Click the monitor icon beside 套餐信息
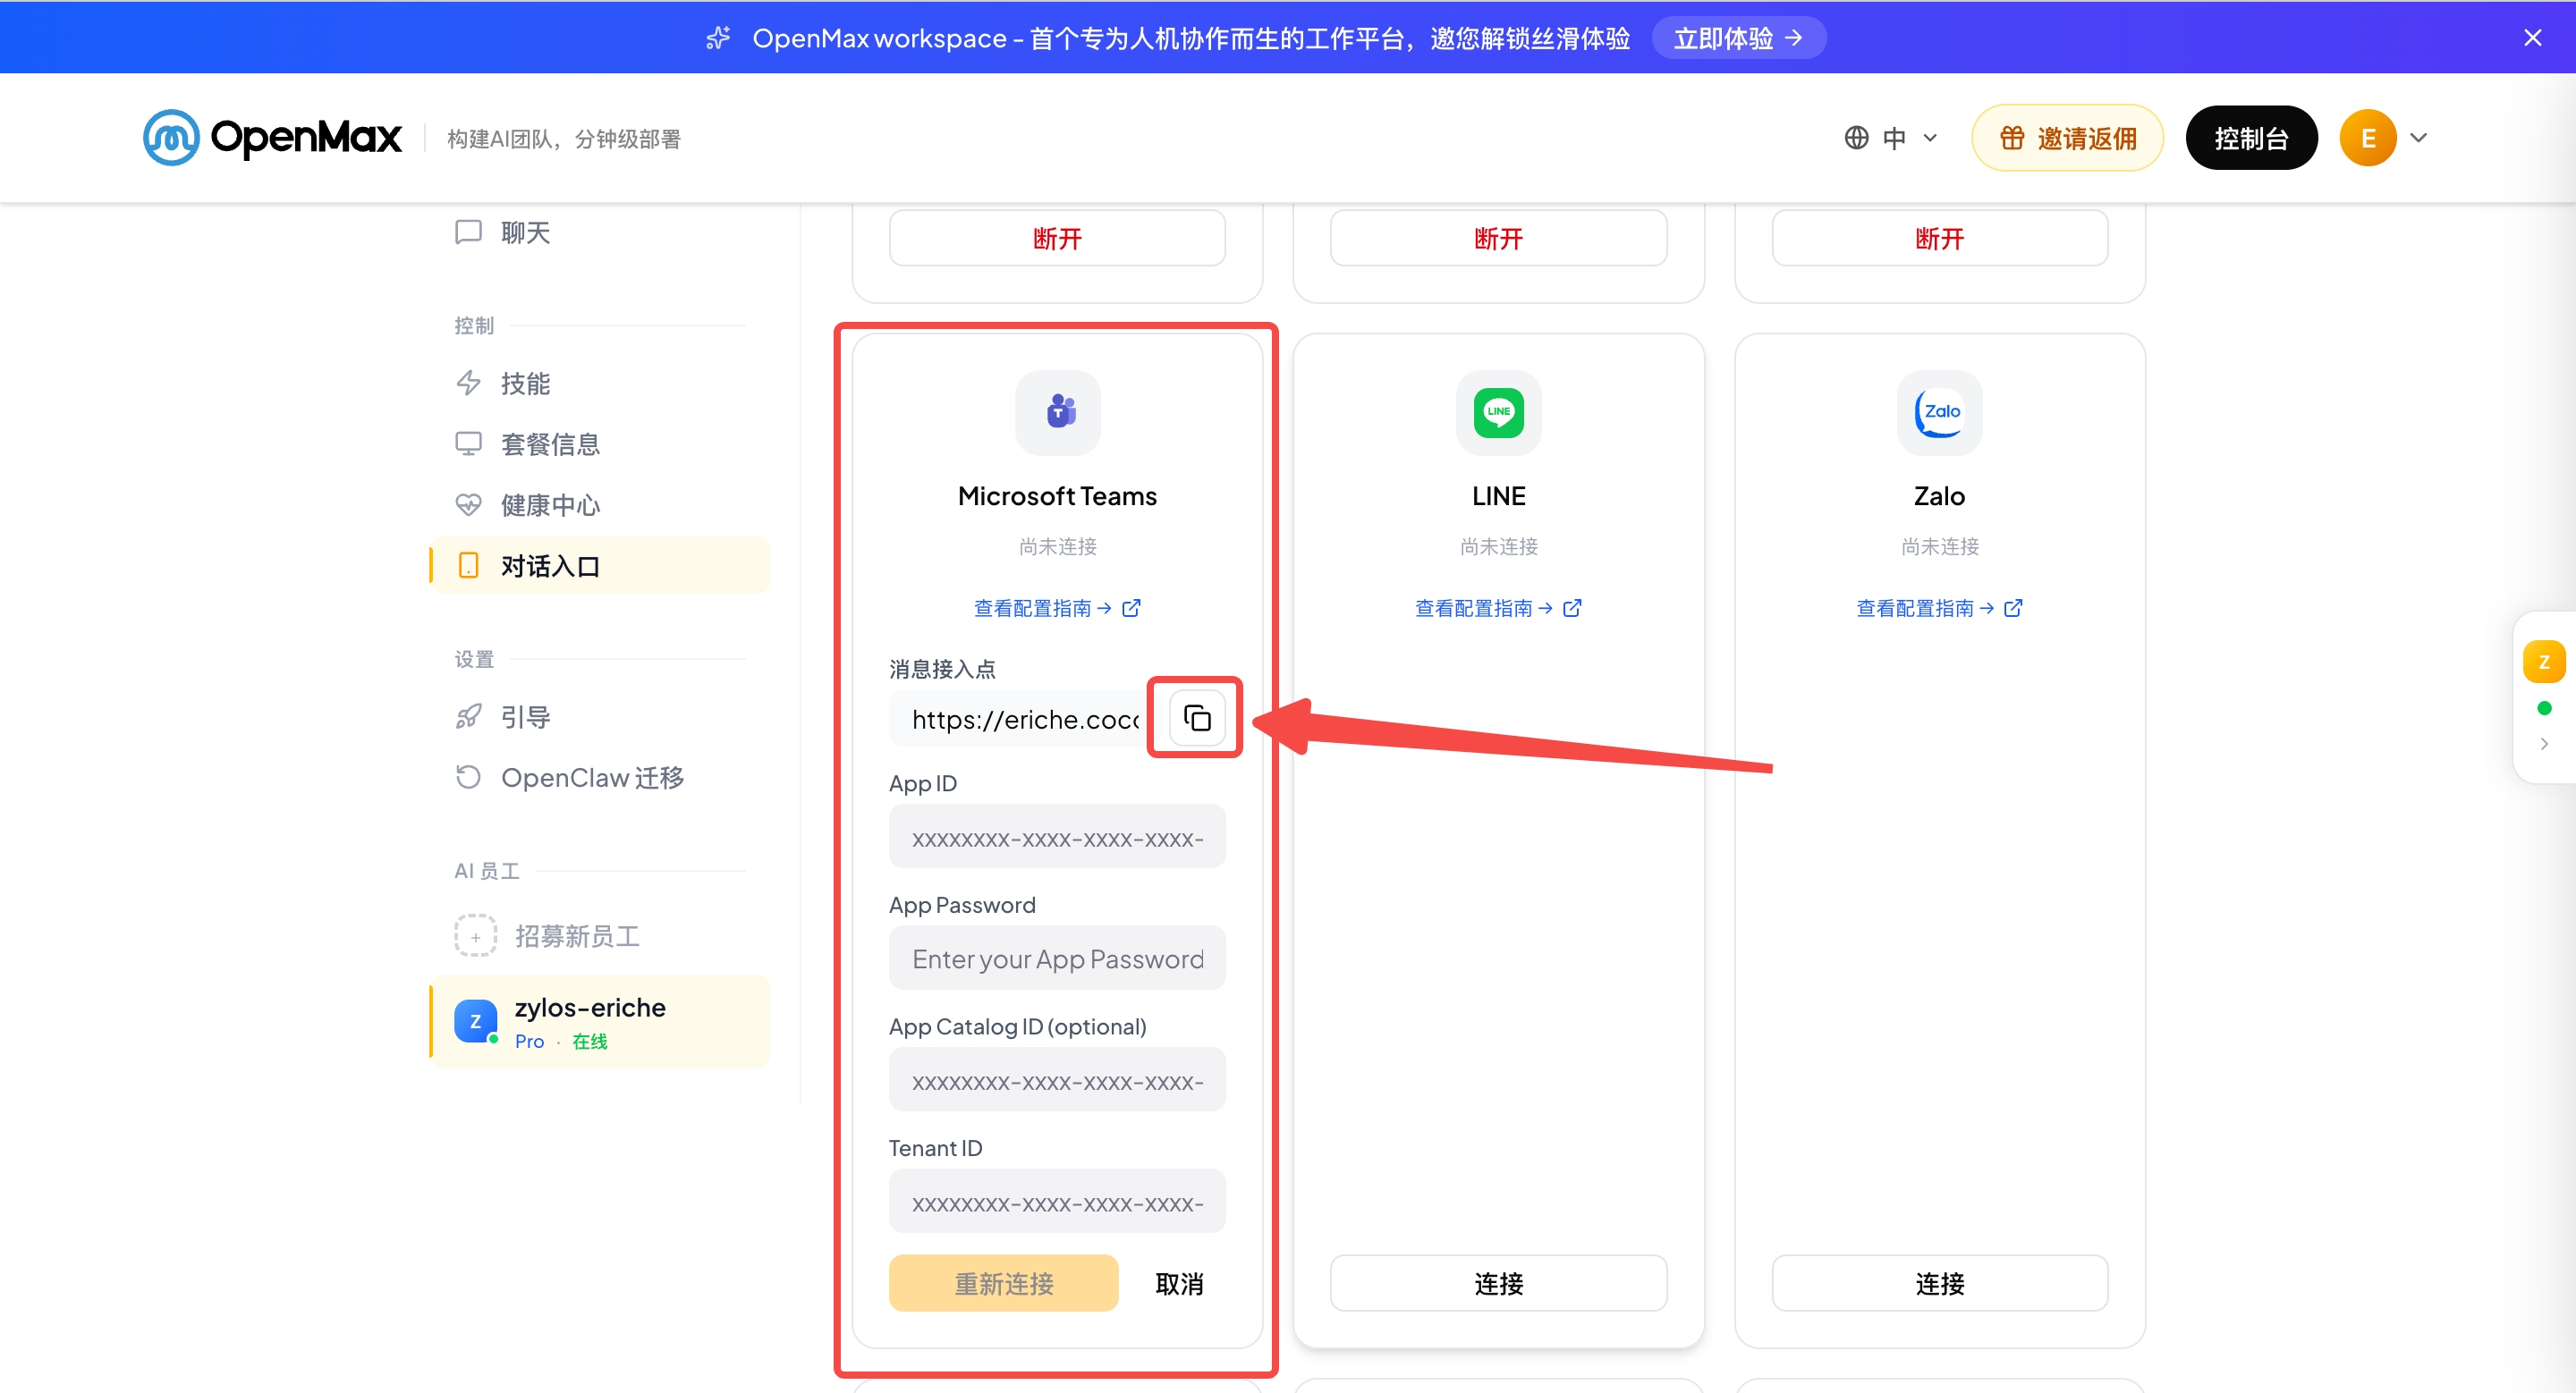 click(468, 443)
